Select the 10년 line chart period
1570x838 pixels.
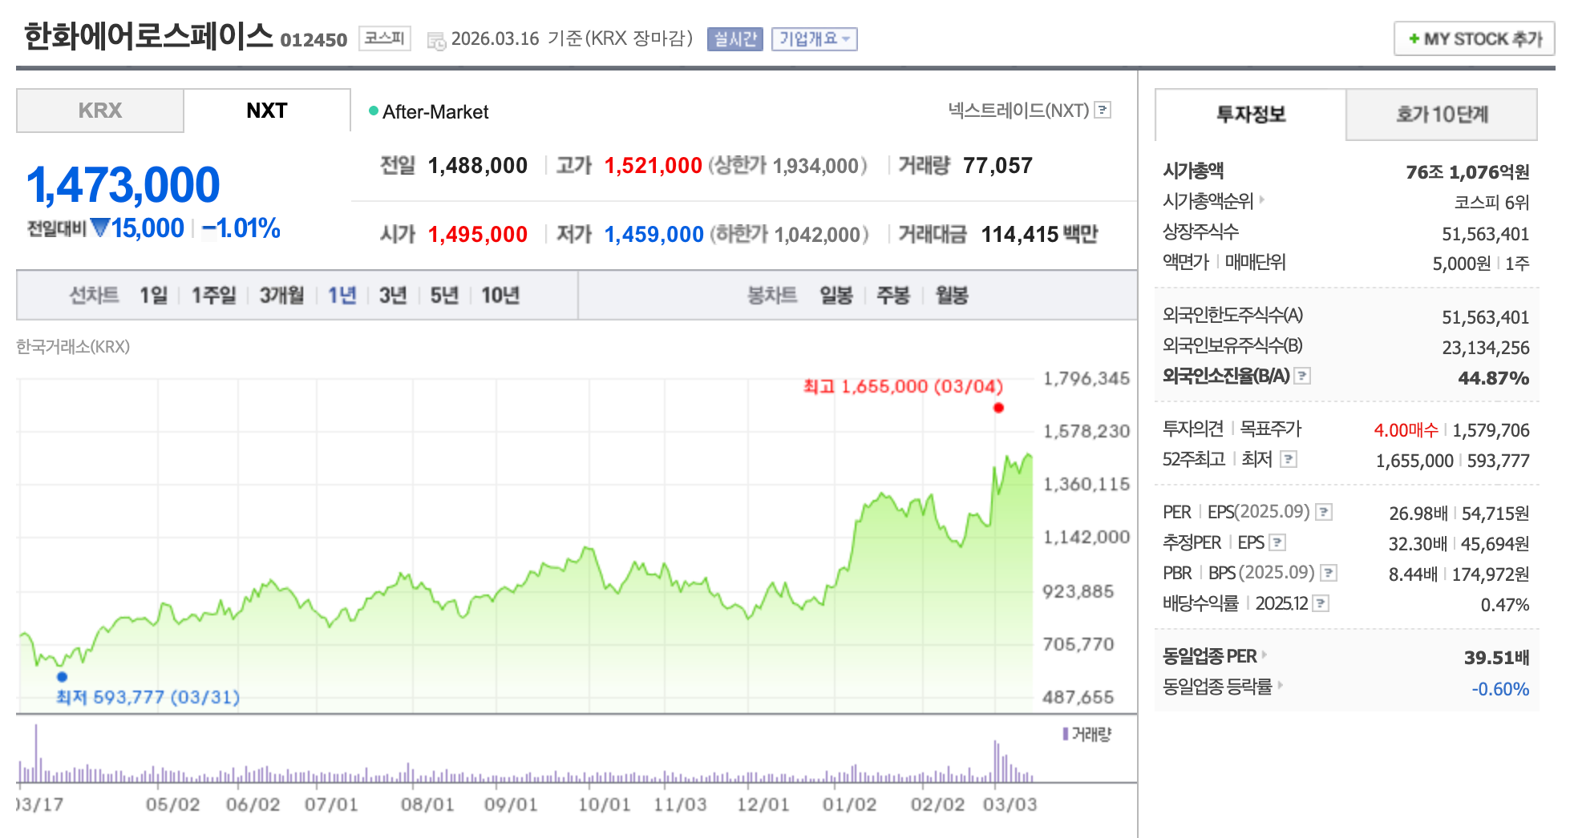click(x=500, y=296)
